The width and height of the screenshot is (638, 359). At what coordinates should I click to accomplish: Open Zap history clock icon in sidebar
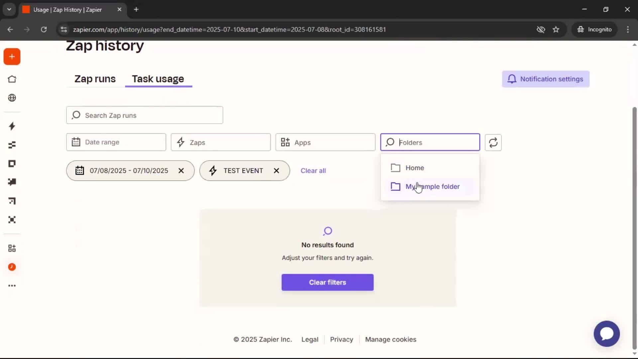point(12,267)
